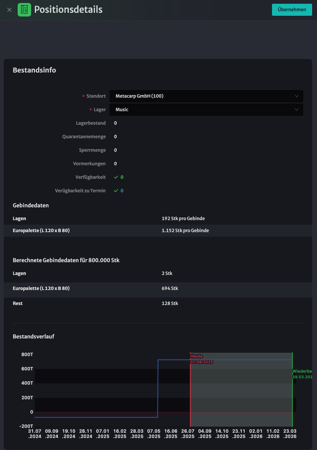Click the red Heute 01.08.2025 chart marker
Image resolution: width=317 pixels, height=450 pixels.
pyautogui.click(x=201, y=359)
